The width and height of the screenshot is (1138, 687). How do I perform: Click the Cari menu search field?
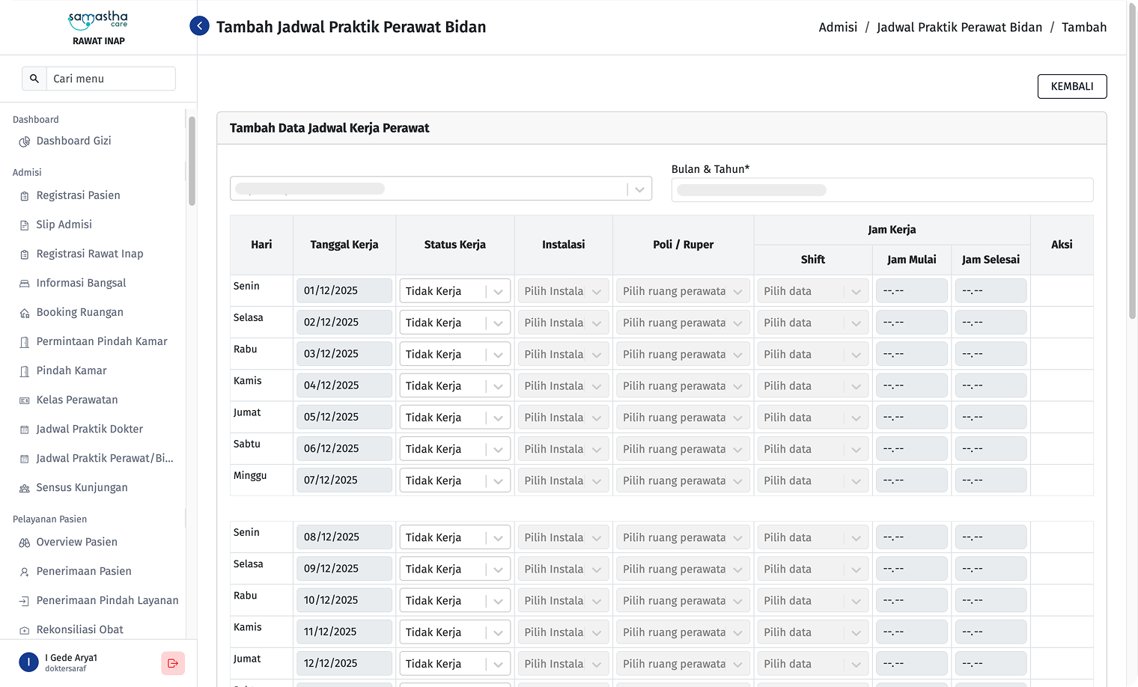111,79
